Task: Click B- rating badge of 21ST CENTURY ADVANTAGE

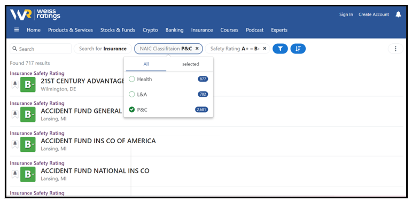Action: click(x=28, y=84)
